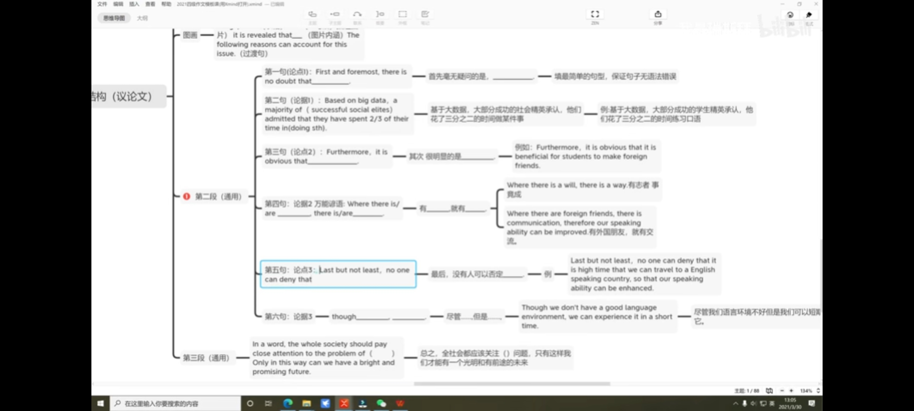914x411 pixels.
Task: Select the 例:基于大数据 学生精英 node
Action: tap(676, 114)
